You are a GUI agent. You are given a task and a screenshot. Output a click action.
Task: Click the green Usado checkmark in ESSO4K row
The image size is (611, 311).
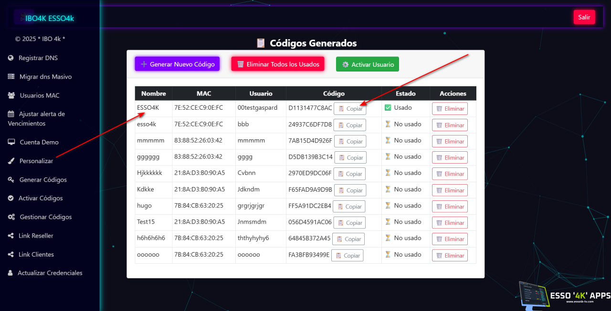coord(388,108)
